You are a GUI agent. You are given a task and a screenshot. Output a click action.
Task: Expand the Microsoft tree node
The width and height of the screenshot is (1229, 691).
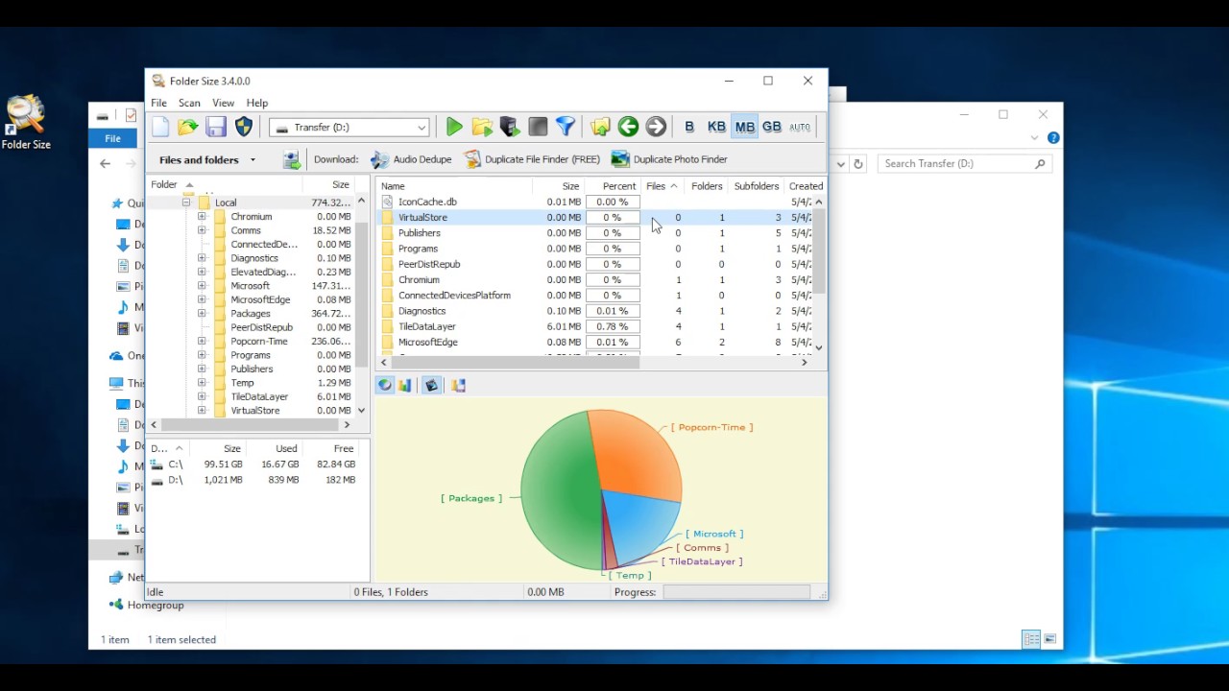[x=202, y=286]
